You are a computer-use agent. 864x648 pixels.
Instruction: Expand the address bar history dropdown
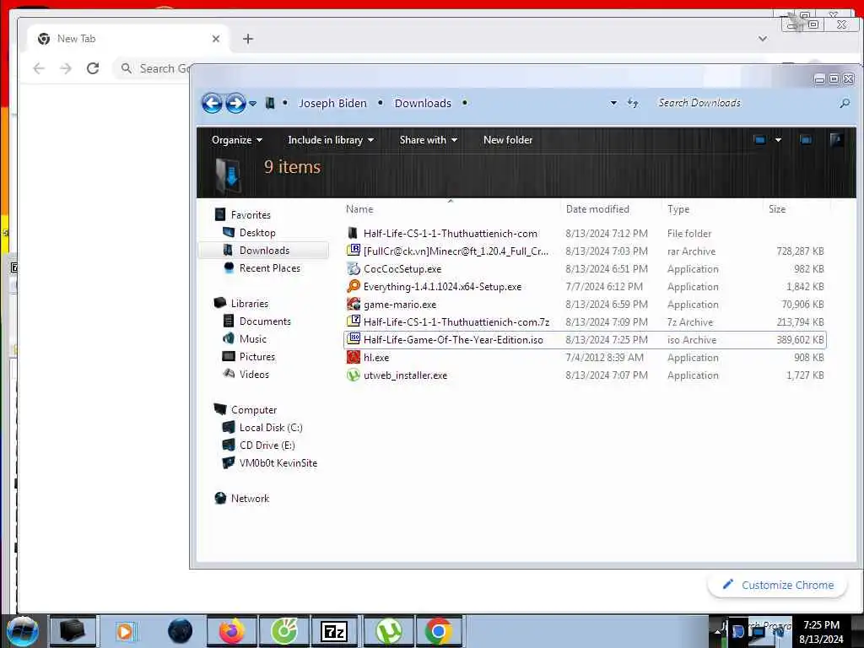point(613,103)
